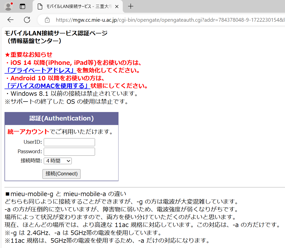
Task: Click the ※11ac 規格は note line
Action: tap(107, 240)
